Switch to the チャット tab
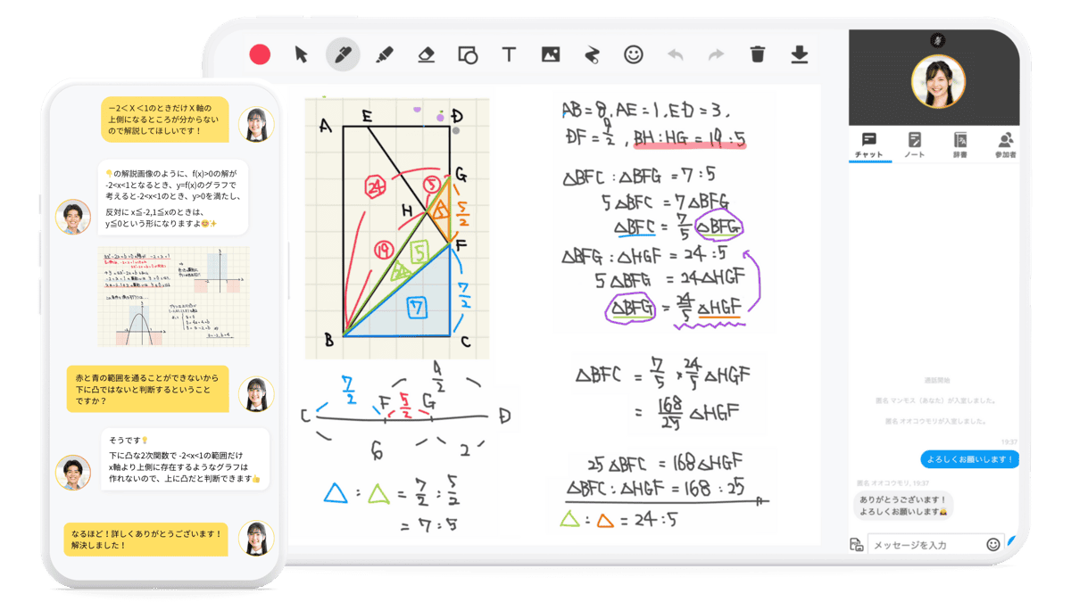The width and height of the screenshot is (1071, 602). 868,144
